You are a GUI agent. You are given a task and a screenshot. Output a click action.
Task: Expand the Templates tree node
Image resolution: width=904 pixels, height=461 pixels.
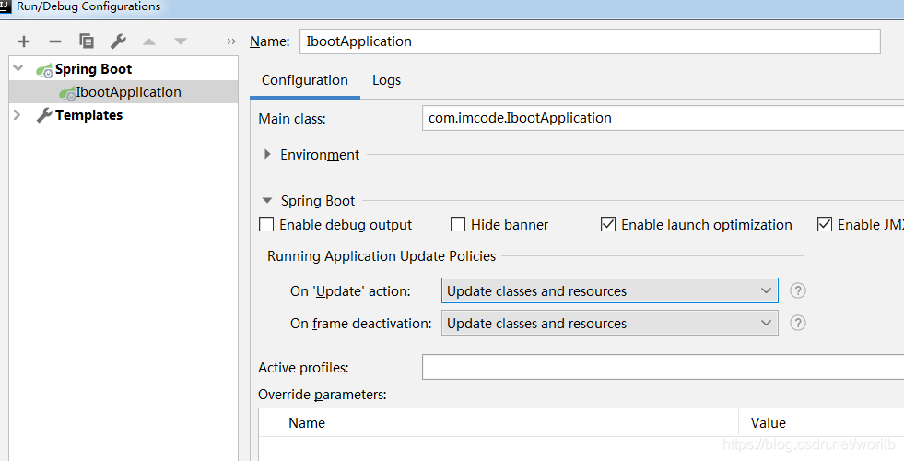[x=18, y=115]
